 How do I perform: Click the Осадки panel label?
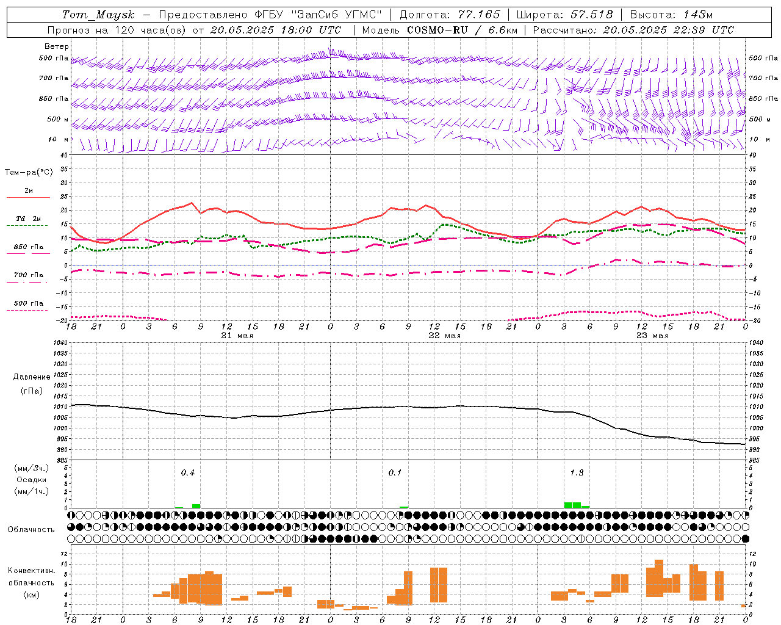(31, 480)
